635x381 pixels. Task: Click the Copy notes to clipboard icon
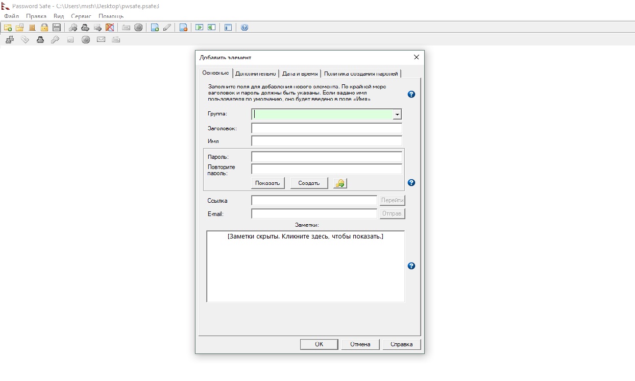[97, 28]
